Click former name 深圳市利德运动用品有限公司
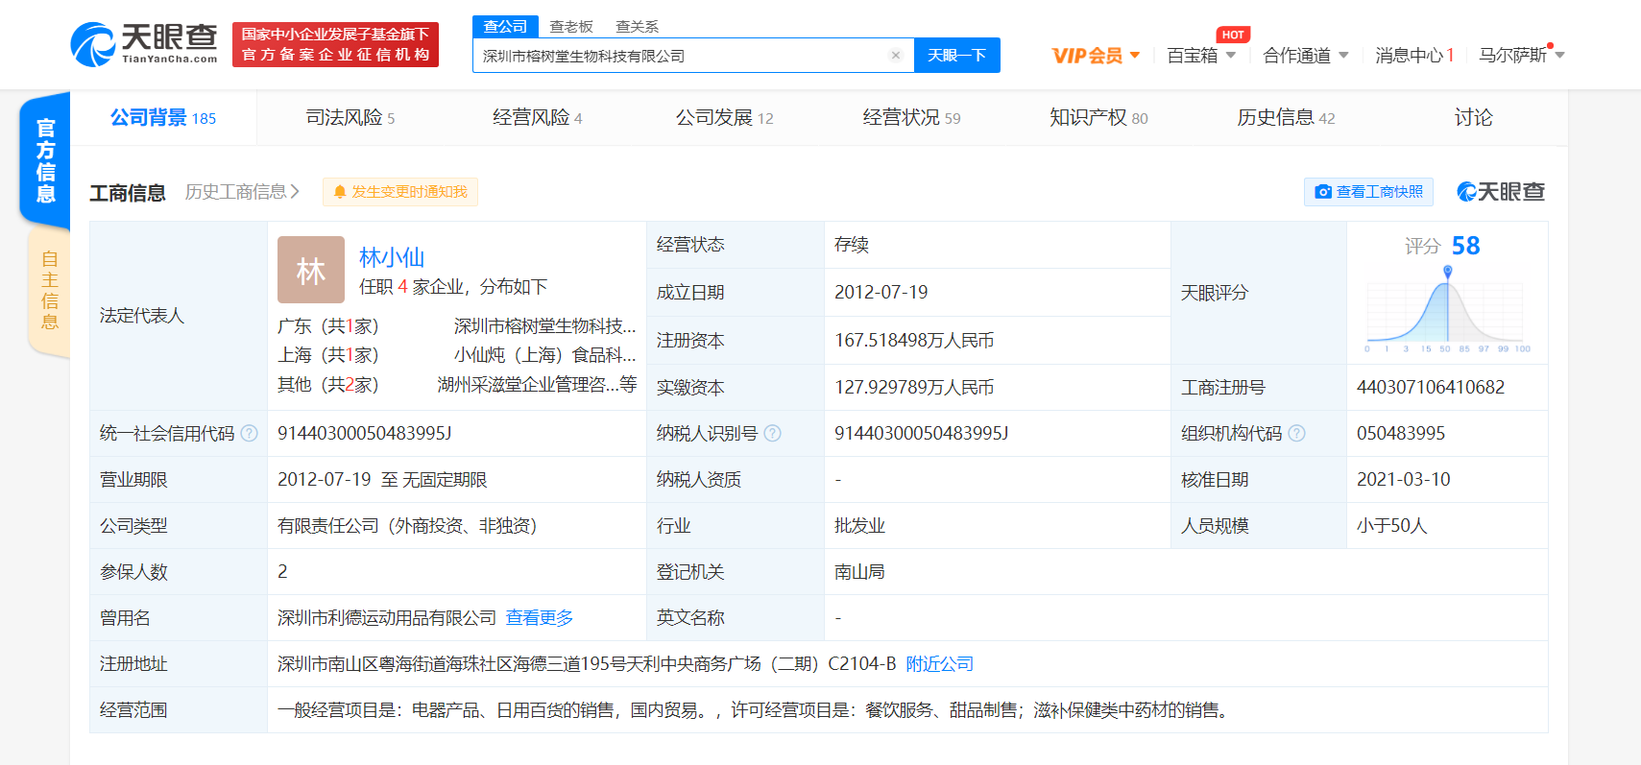 coord(387,617)
